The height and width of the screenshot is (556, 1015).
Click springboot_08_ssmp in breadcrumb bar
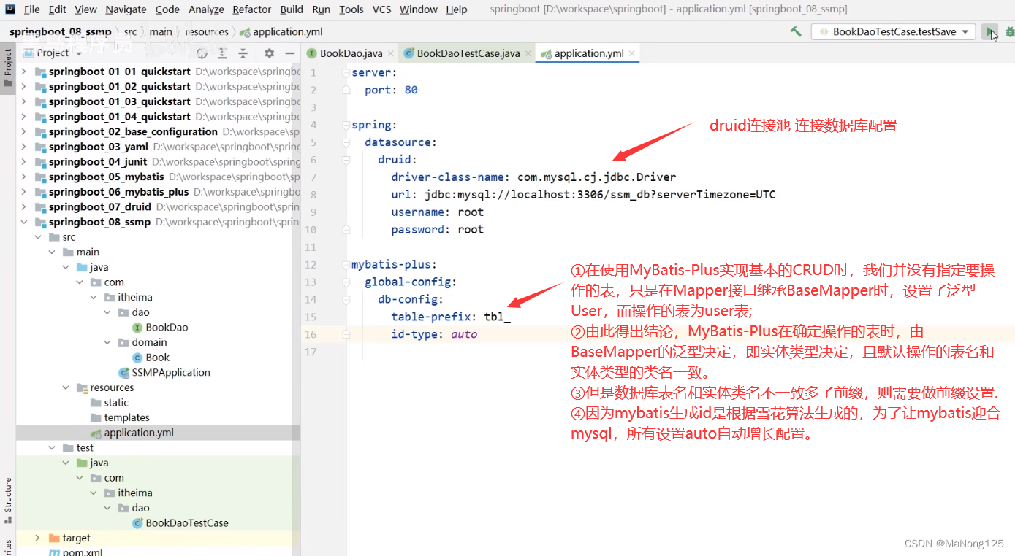60,31
